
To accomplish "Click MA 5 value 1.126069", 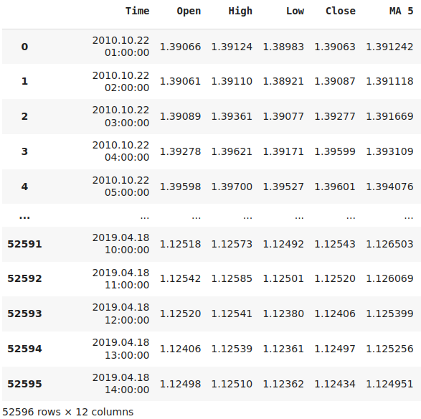I will coord(390,278).
